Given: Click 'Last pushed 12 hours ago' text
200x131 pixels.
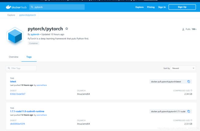Looking at the screenshot, I should coord(22,115).
